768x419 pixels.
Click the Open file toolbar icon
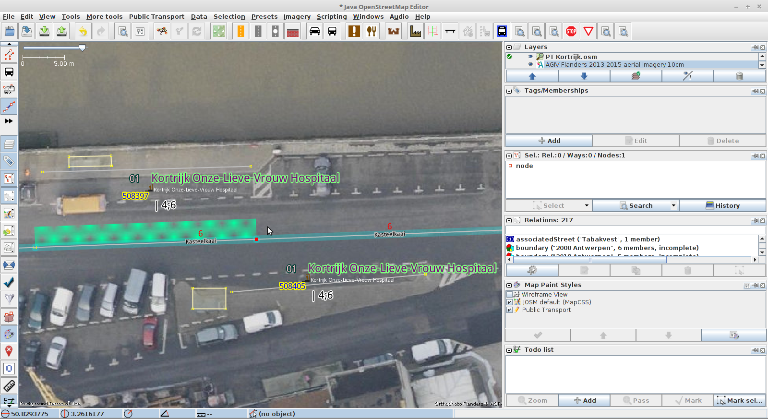click(10, 32)
